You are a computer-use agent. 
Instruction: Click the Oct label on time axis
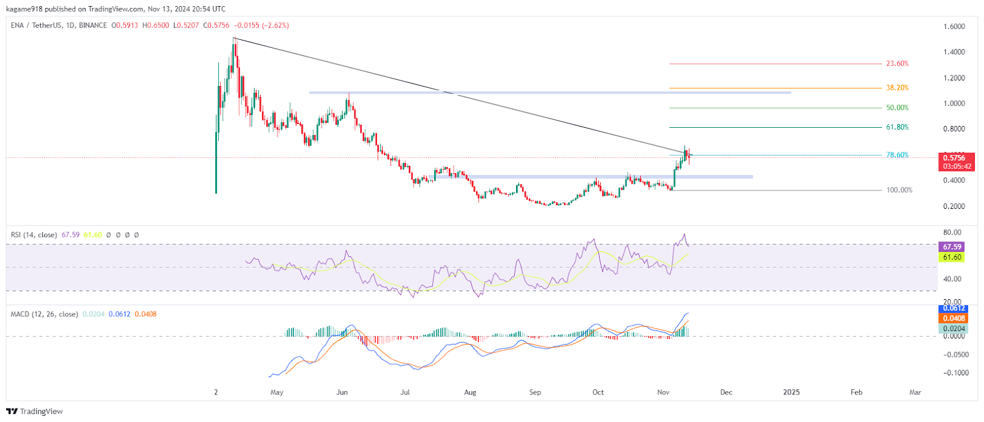(598, 393)
